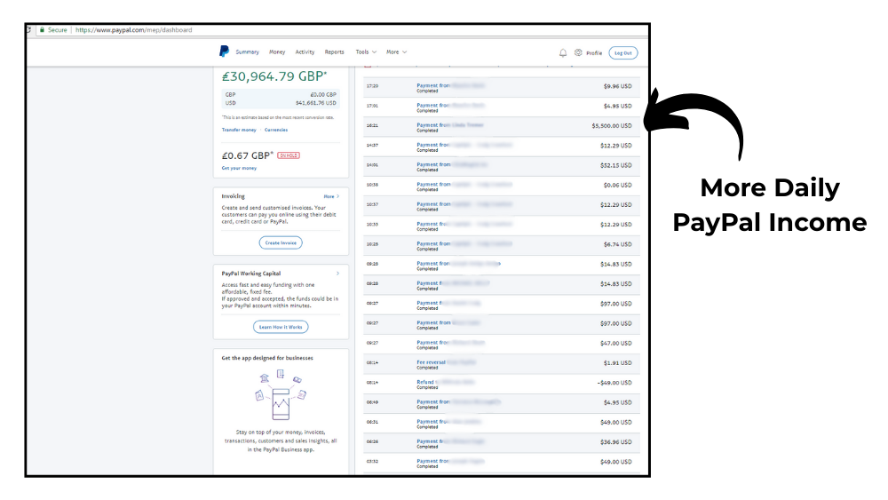This screenshot has width=888, height=500.
Task: Click the ON HOLD badge
Action: pos(289,155)
